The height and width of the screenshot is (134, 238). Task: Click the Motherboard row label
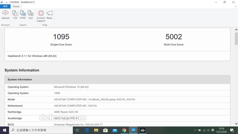(x=15, y=106)
